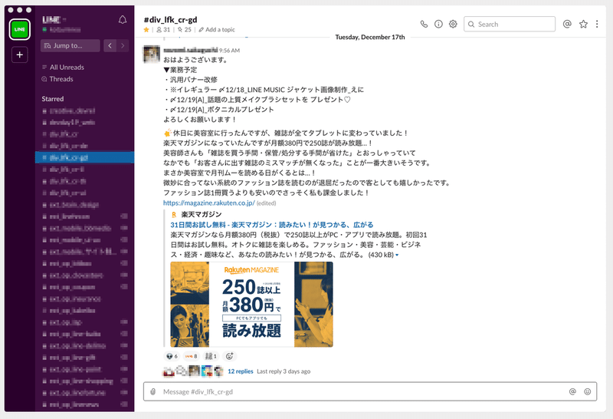Open the 楽天マガジン site name in preview
The height and width of the screenshot is (419, 613).
[x=202, y=214]
